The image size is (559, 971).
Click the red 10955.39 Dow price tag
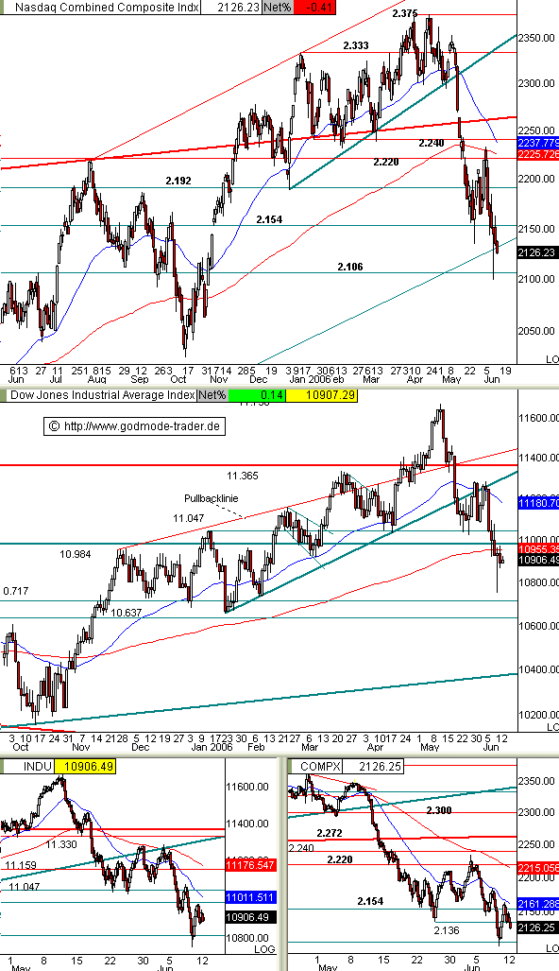coord(538,548)
